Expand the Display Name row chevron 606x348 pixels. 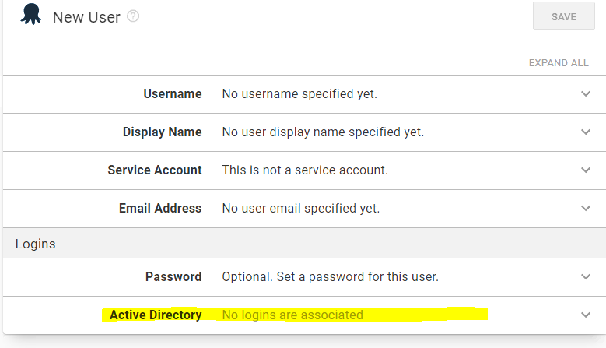click(586, 132)
